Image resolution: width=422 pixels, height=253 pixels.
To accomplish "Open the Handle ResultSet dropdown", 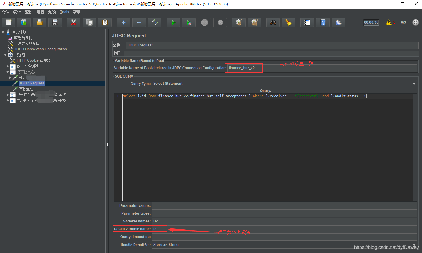I will (x=414, y=245).
